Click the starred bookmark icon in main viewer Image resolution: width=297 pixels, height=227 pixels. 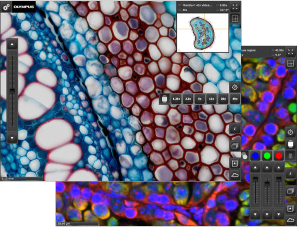pos(235,163)
